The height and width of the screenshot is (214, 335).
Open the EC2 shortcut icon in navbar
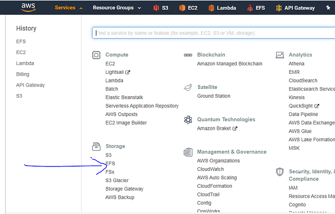click(182, 8)
